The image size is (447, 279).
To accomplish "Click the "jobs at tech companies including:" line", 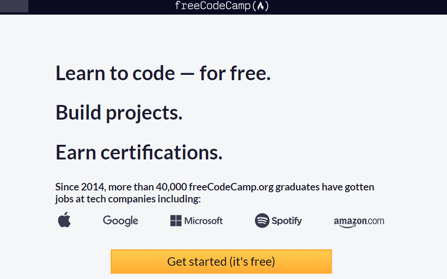I will 128,199.
